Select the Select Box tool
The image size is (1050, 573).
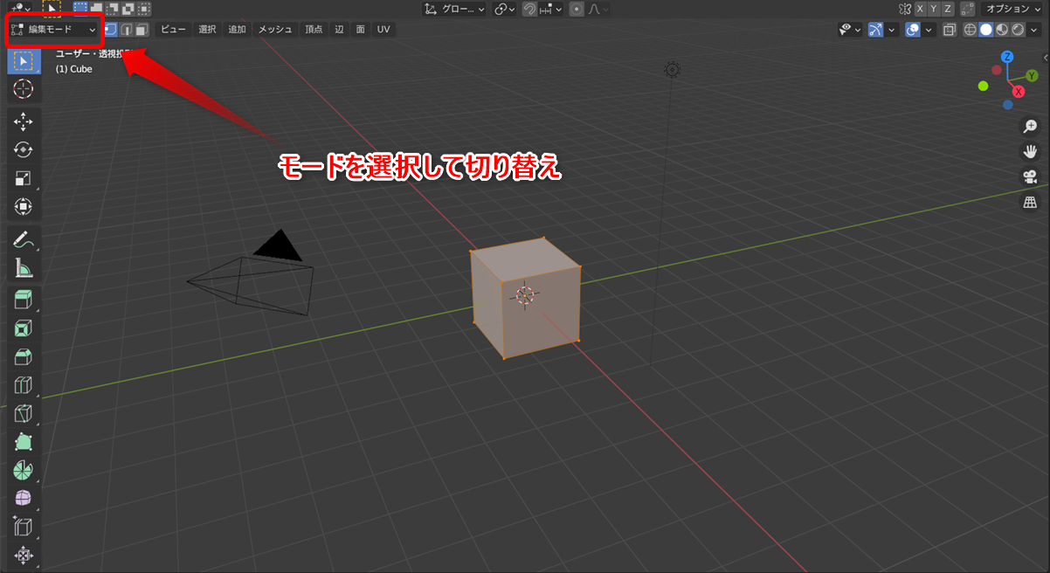click(24, 61)
